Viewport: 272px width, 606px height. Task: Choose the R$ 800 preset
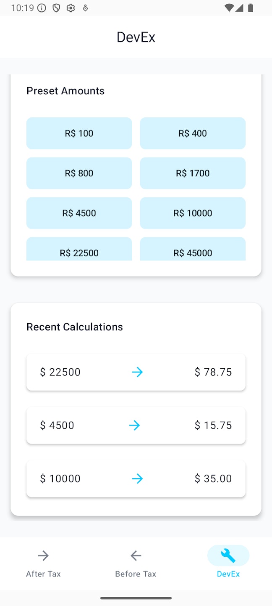(79, 173)
